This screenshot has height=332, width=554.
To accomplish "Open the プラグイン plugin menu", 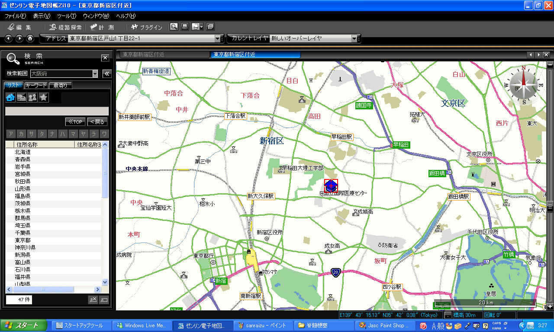I will pos(147,27).
